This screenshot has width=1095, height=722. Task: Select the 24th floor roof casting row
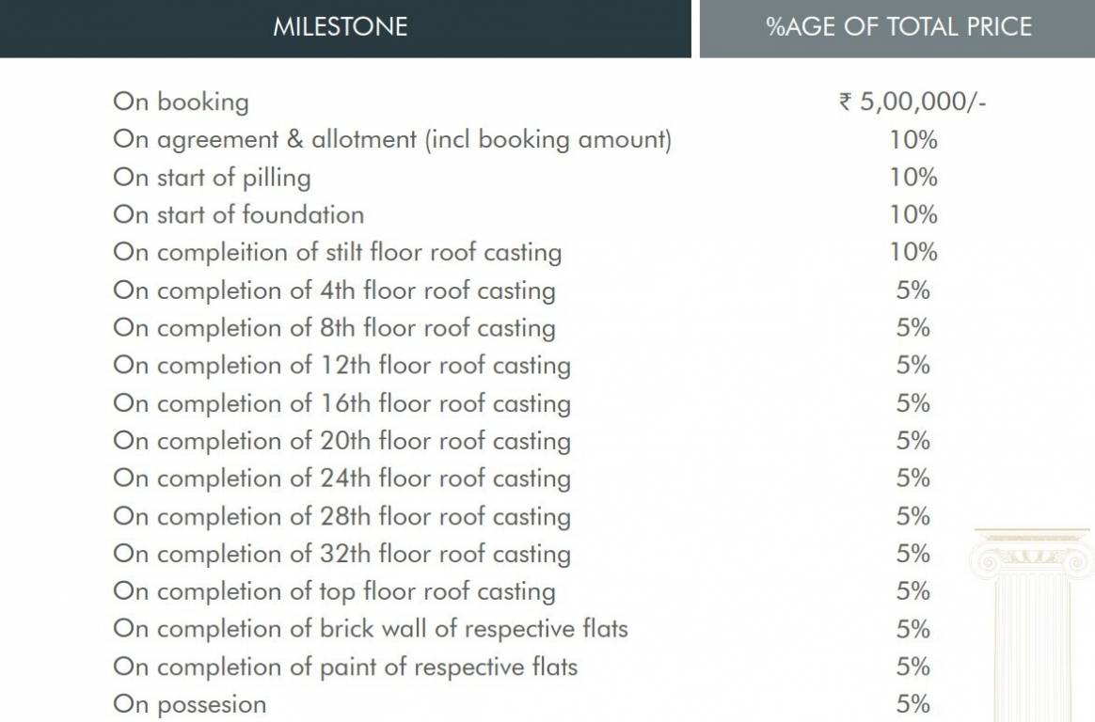coord(341,478)
